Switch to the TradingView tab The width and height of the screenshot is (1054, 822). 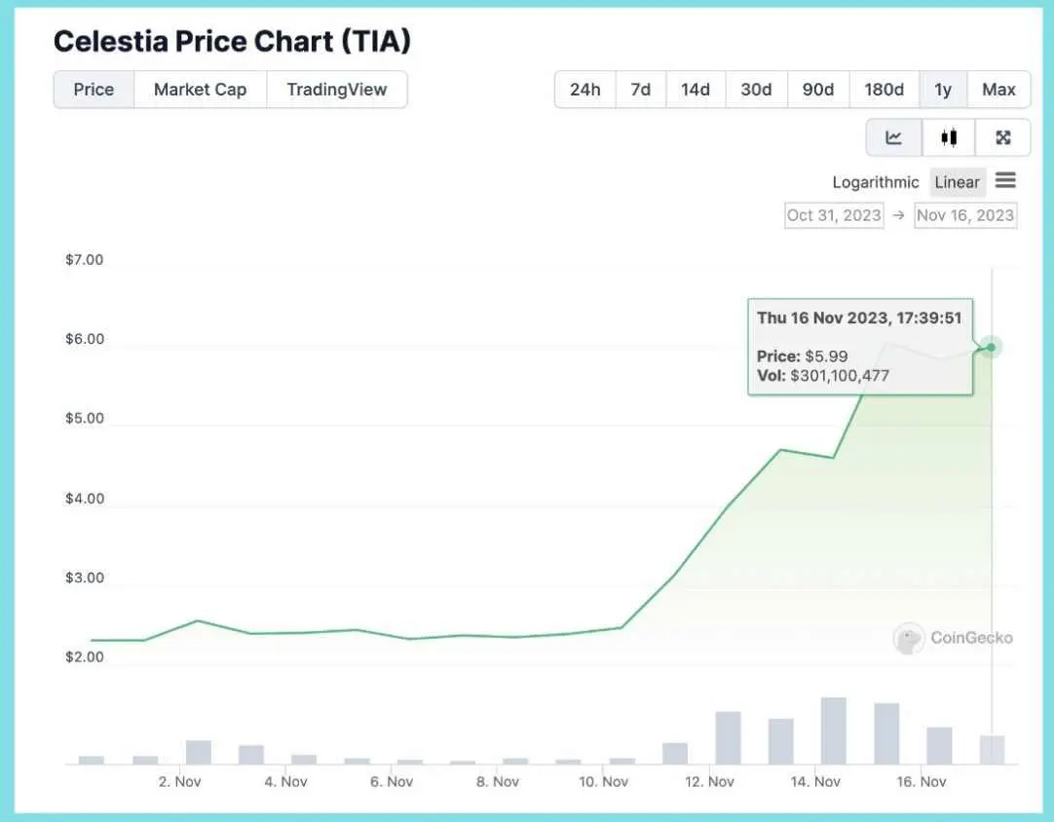337,90
